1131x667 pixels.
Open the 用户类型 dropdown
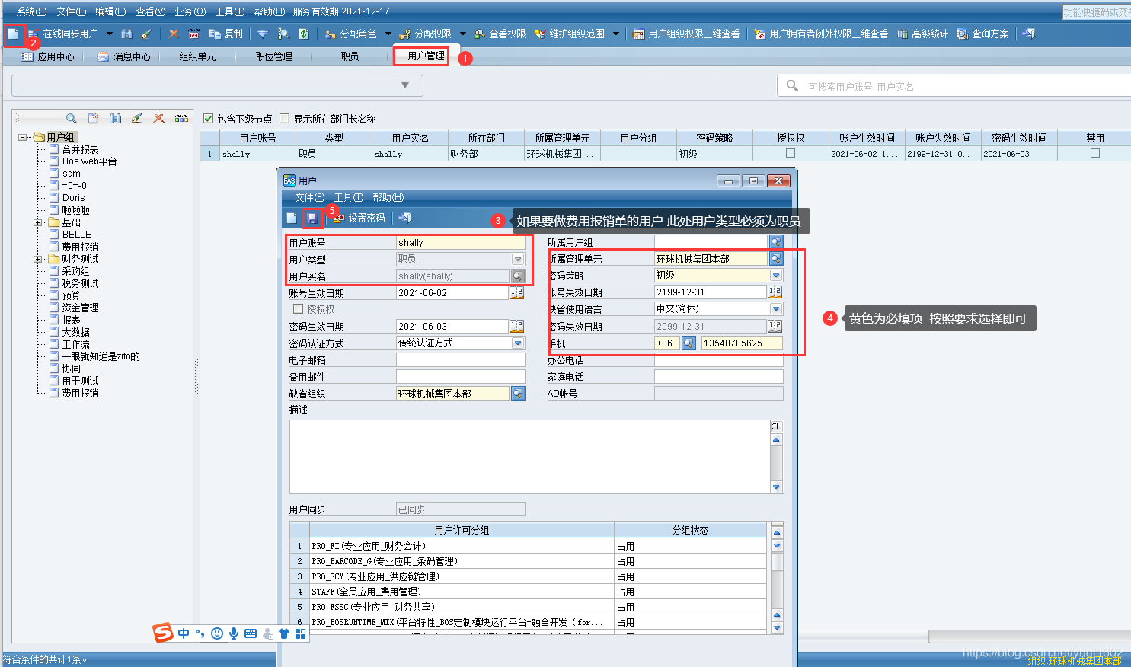click(518, 259)
